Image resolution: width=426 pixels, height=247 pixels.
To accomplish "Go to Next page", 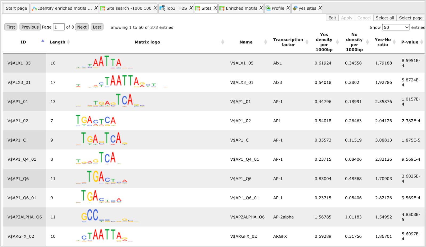I will coord(82,27).
